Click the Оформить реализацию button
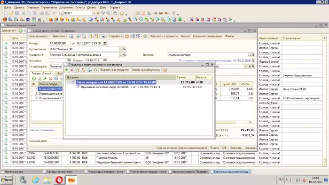This screenshot has height=185, width=329. (207, 36)
